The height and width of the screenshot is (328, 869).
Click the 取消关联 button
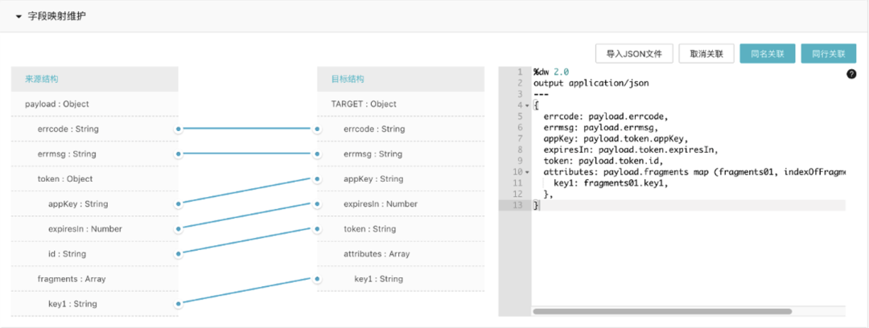tap(706, 54)
